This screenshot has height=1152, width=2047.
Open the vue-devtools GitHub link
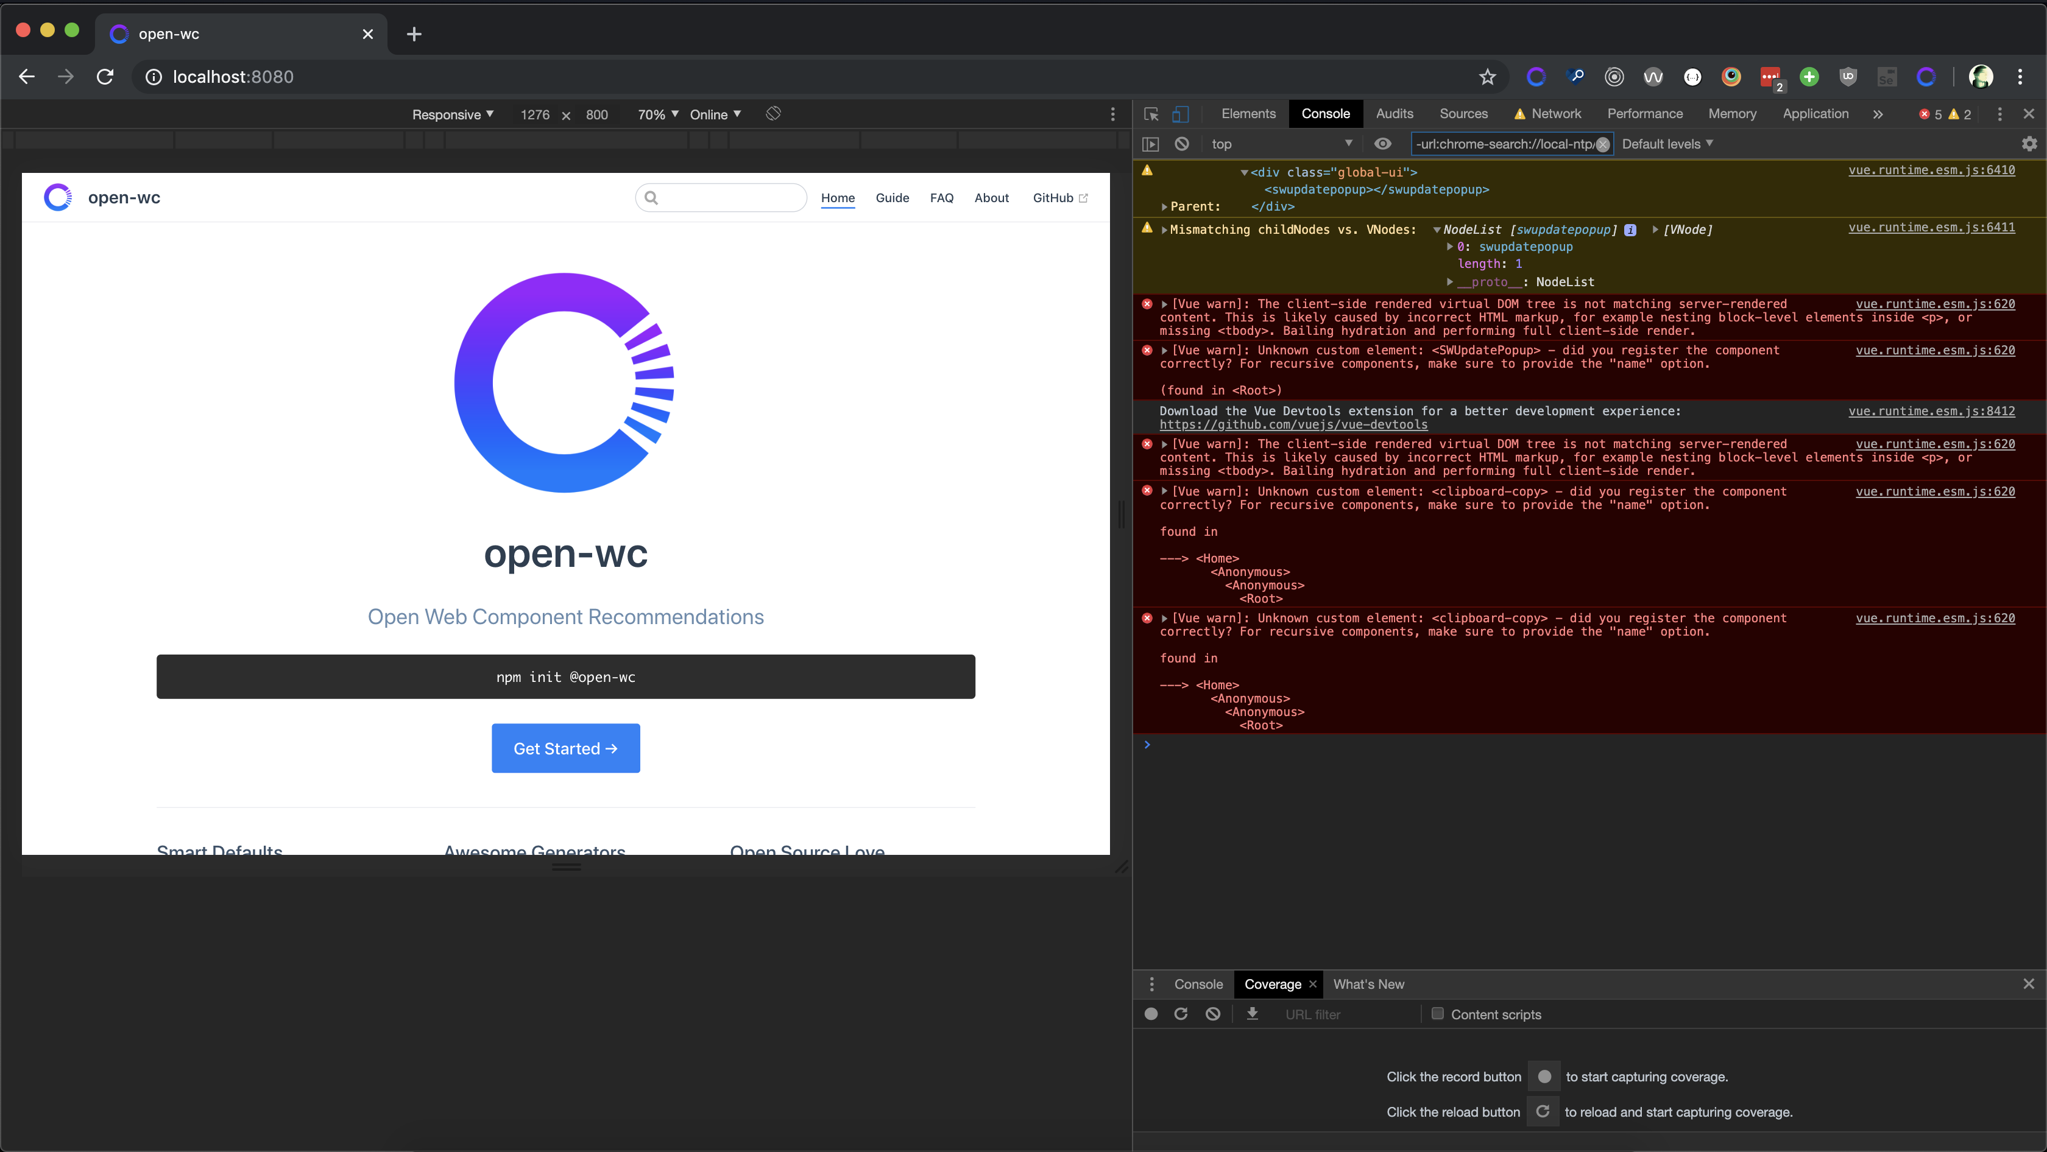[x=1293, y=425]
